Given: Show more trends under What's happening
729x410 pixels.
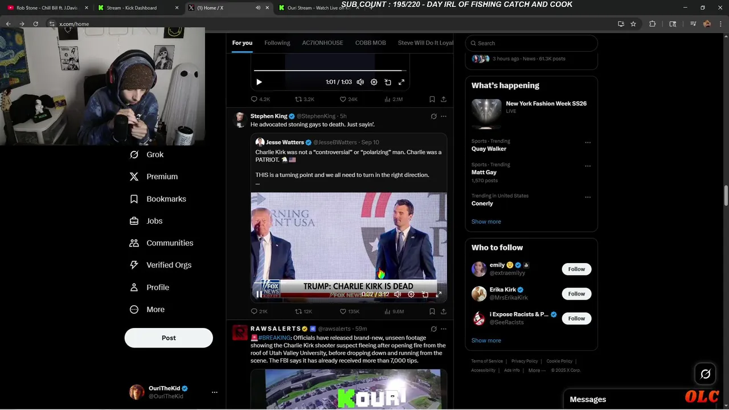Looking at the screenshot, I should coord(486,222).
